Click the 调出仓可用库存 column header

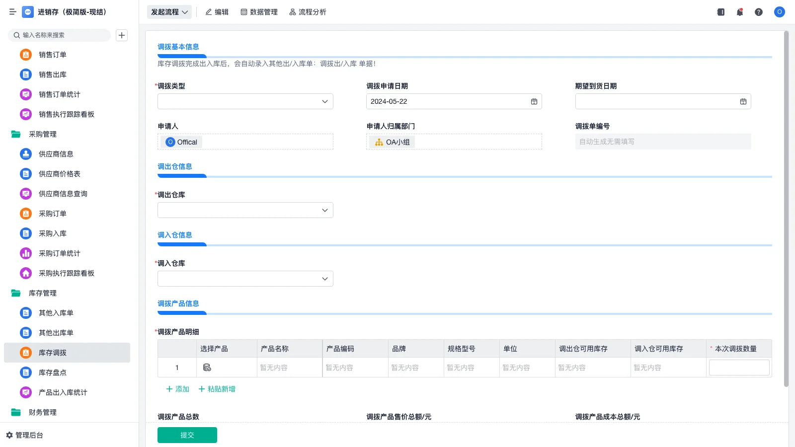click(x=593, y=349)
